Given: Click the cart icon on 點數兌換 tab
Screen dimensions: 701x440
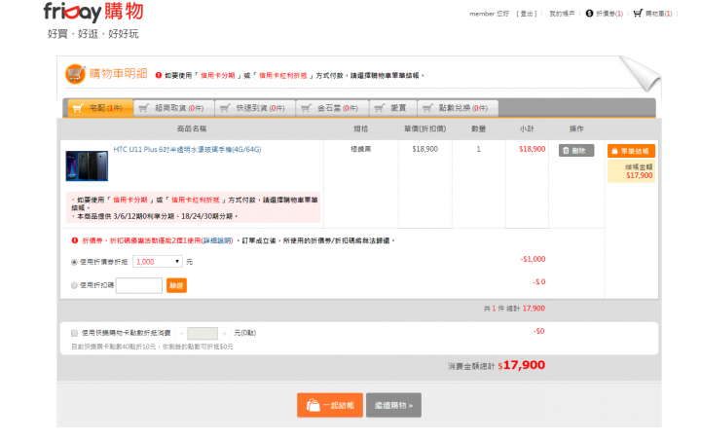Looking at the screenshot, I should point(427,108).
